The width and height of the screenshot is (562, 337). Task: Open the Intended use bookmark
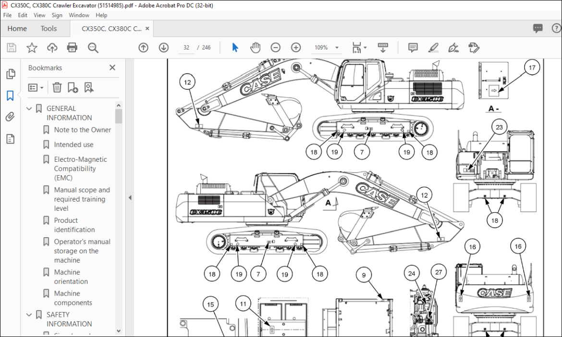[x=73, y=144]
